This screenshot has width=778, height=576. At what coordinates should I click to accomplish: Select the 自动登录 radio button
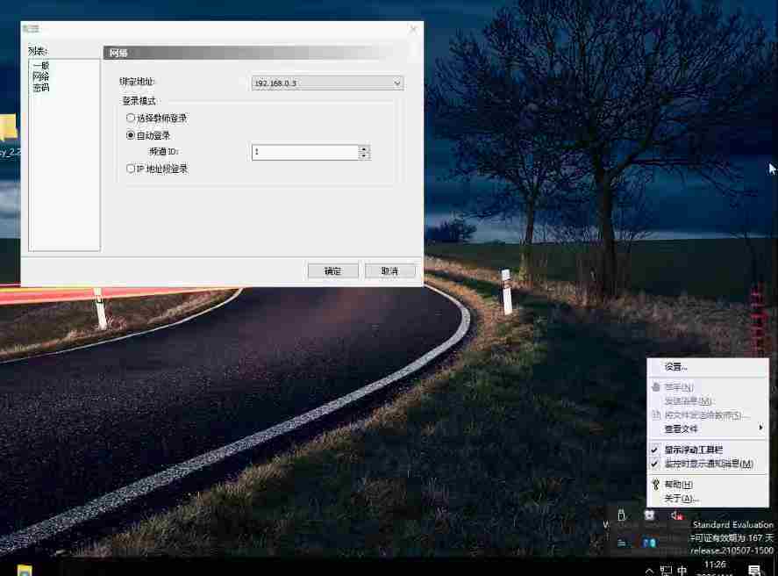(131, 135)
